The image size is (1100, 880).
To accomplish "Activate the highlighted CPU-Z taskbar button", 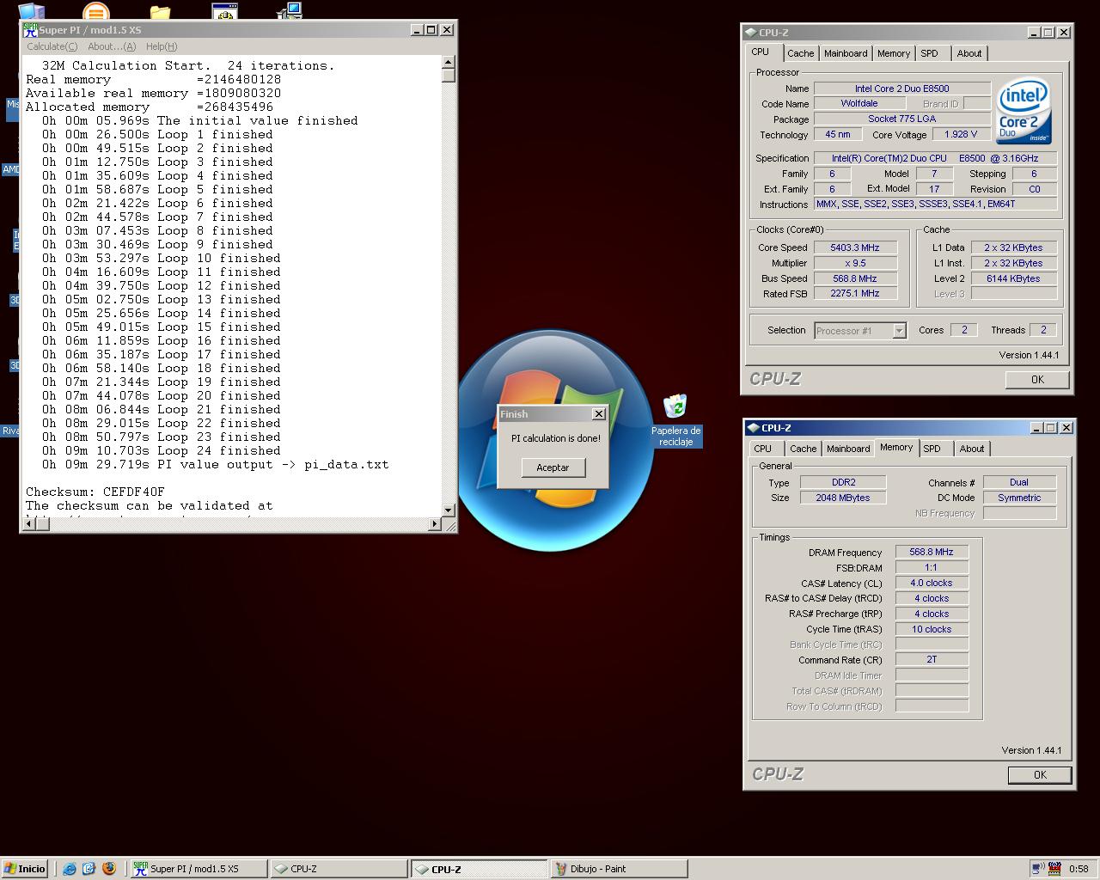I will coord(479,869).
